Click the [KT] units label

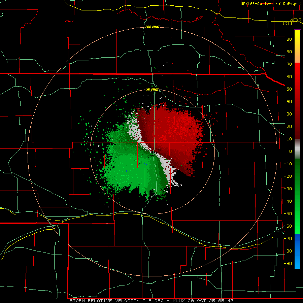coord(288,23)
